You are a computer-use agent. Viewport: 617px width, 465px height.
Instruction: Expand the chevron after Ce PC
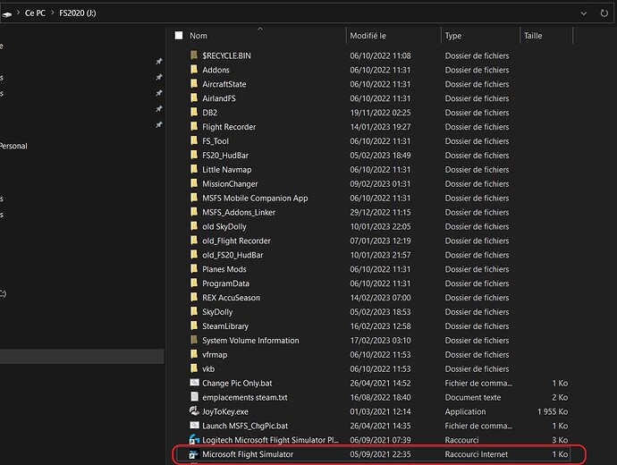[52, 13]
